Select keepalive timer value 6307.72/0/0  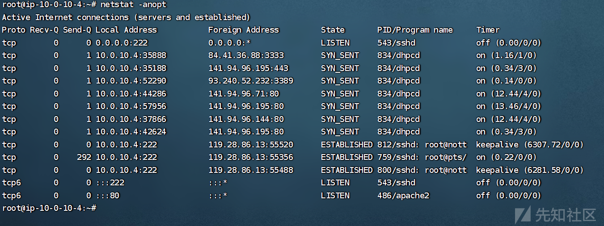pyautogui.click(x=530, y=145)
